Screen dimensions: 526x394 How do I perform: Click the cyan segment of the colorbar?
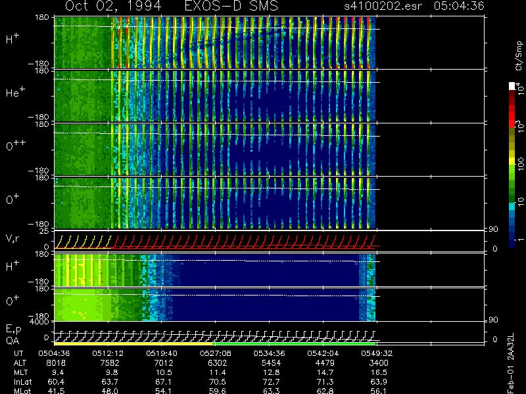tap(512, 206)
